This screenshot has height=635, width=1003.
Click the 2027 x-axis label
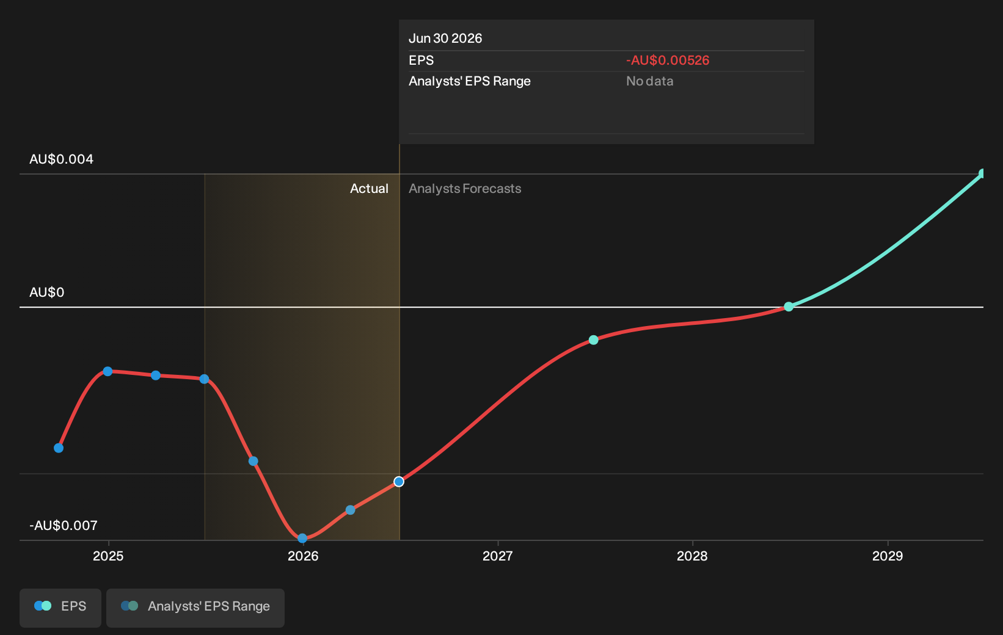(x=498, y=556)
